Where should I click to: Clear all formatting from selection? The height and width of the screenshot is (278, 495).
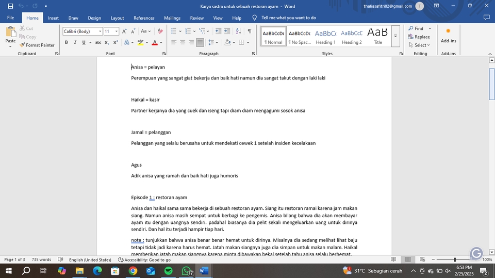160,31
